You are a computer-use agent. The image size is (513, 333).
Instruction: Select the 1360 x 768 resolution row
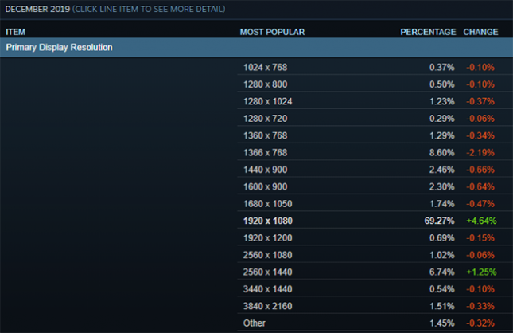pyautogui.click(x=375, y=135)
